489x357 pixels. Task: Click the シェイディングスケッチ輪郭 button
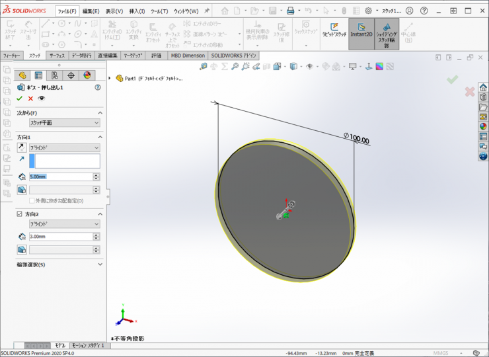(x=387, y=33)
